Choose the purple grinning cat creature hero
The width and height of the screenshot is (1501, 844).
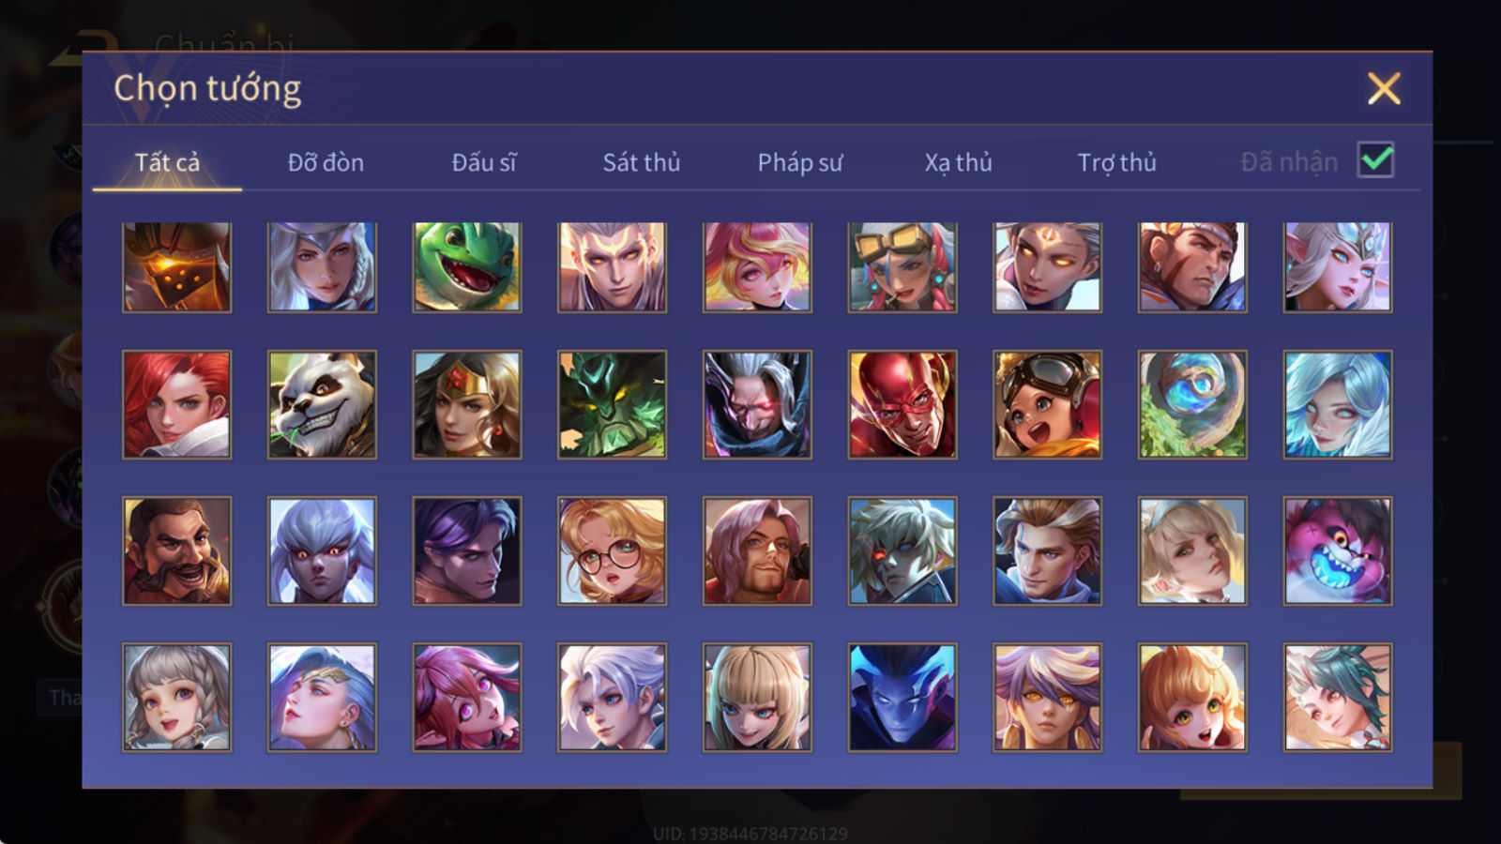point(1338,550)
